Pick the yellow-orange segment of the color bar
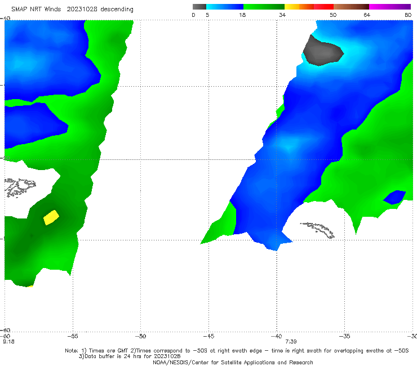417x366 pixels. 299,7
